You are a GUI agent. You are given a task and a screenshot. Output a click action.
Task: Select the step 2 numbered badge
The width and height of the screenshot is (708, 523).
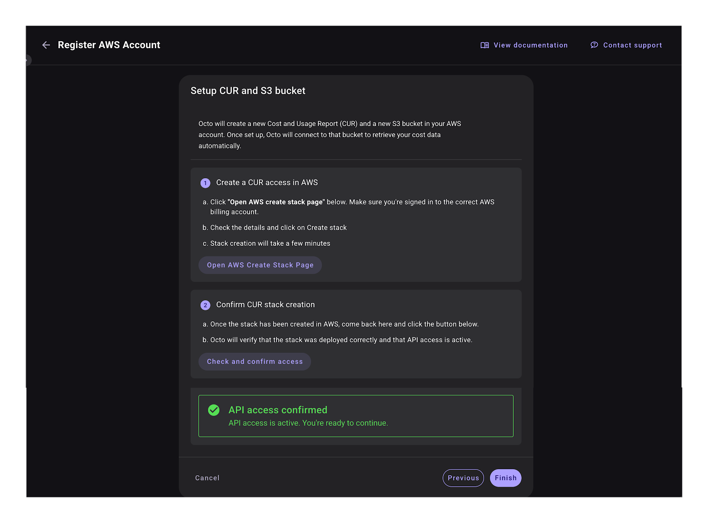[205, 305]
